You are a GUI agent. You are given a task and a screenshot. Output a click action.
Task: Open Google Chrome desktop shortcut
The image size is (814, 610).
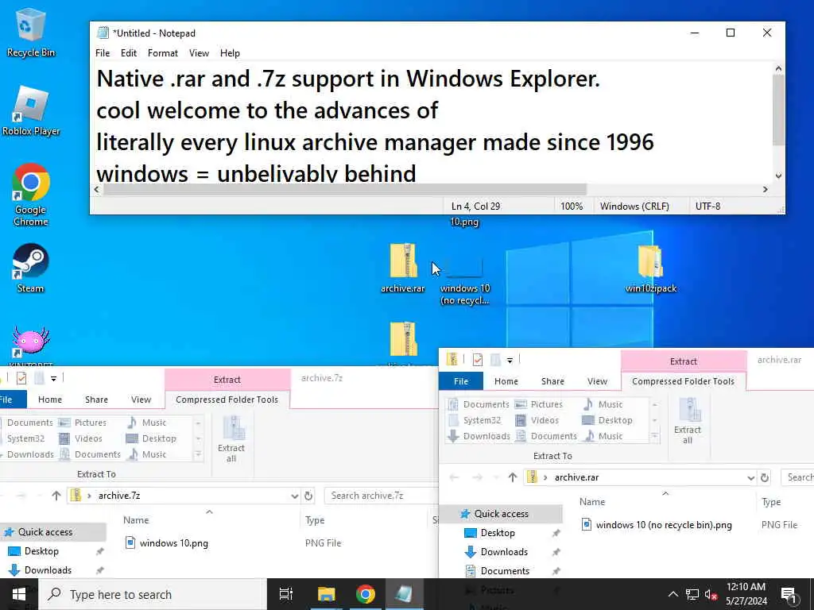pos(31,195)
